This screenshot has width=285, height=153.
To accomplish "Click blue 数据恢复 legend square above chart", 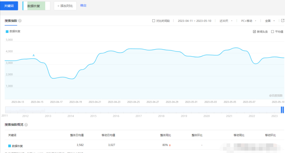I will 7,31.
